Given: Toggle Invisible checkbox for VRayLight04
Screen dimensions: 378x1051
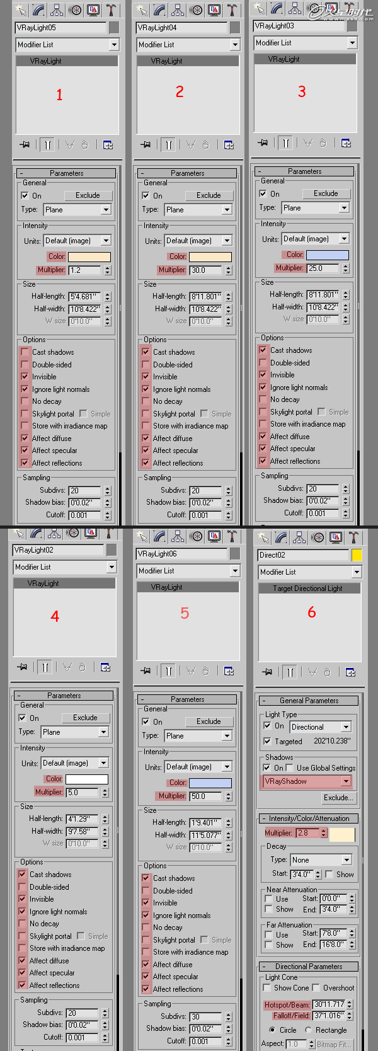Looking at the screenshot, I should tap(146, 377).
